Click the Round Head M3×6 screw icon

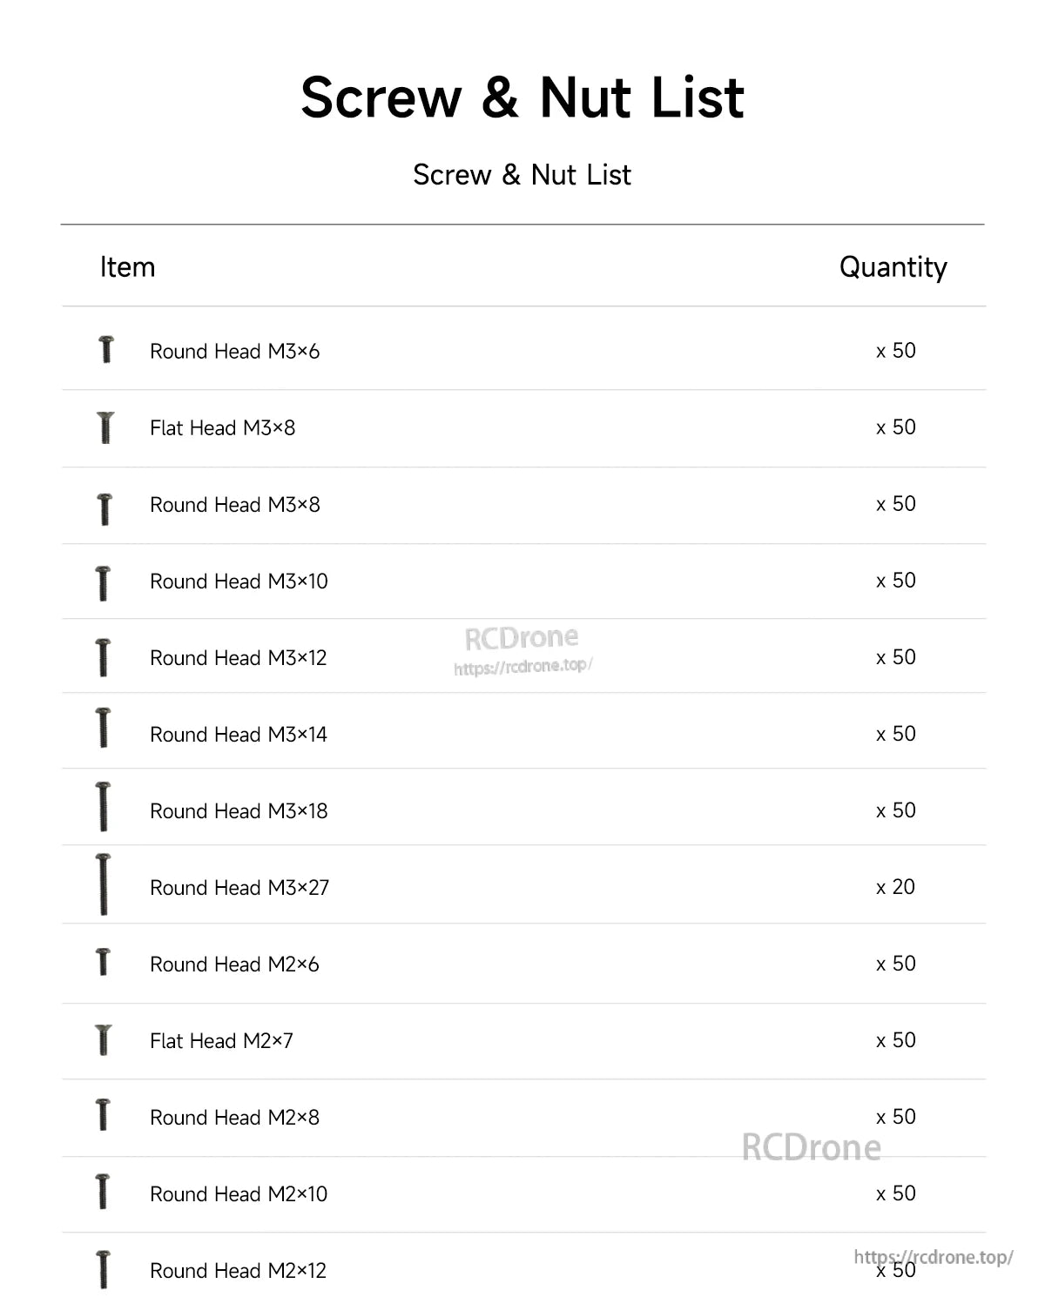(106, 350)
